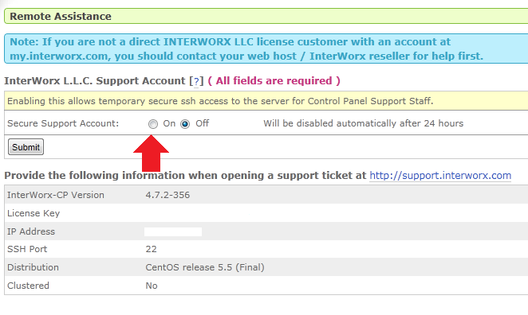Click the 'Off' label text
This screenshot has height=315, width=528.
click(202, 123)
